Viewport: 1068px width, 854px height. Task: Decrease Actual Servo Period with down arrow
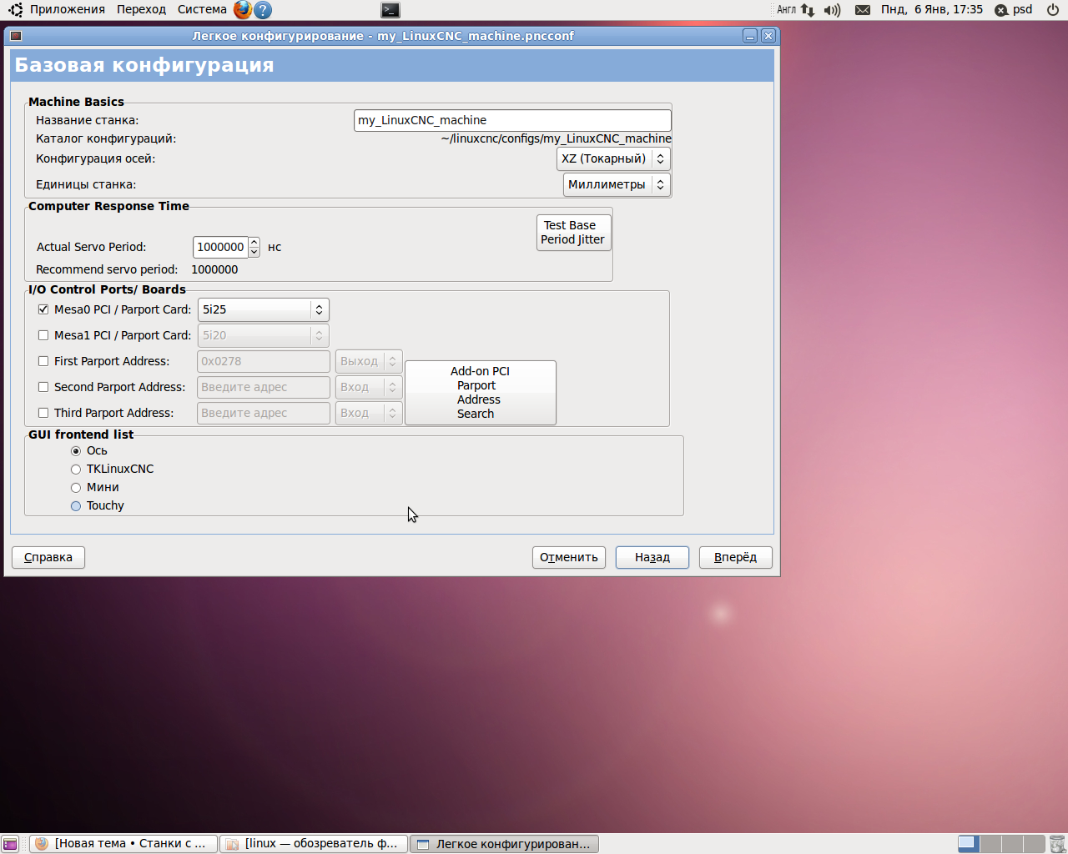click(254, 252)
